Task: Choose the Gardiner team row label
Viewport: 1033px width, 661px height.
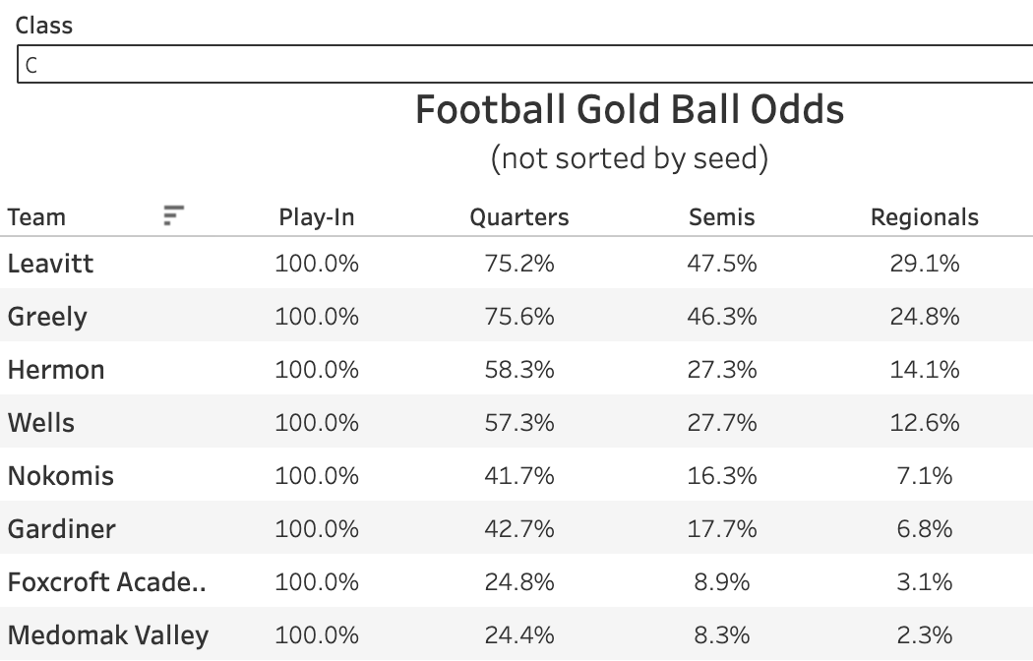Action: pyautogui.click(x=62, y=529)
